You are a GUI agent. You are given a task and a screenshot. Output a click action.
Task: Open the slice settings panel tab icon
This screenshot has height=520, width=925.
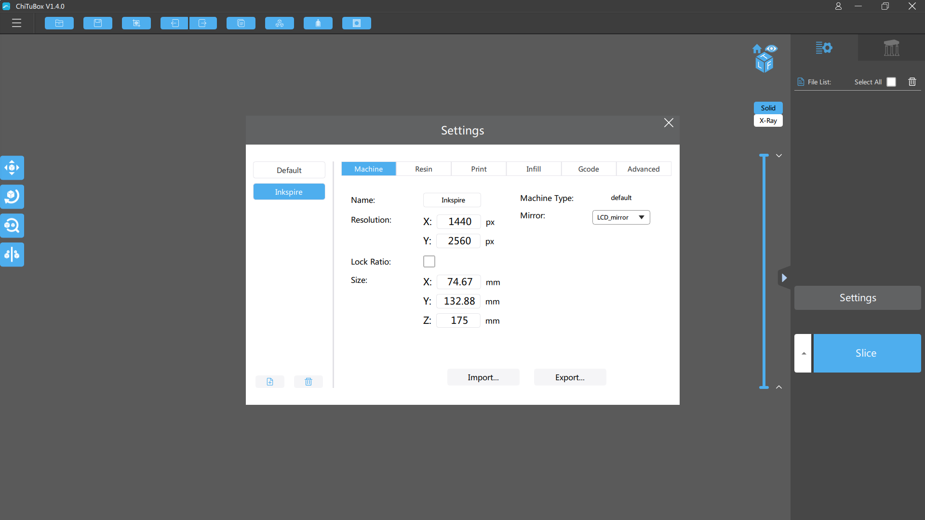pos(824,48)
